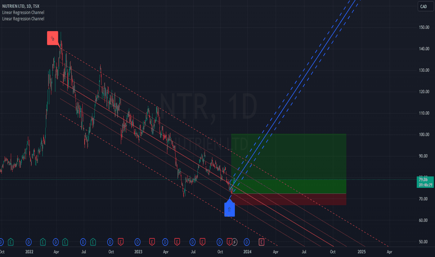
Task: Open the red earnings marker right after Oct 2023
Action: [x=229, y=242]
